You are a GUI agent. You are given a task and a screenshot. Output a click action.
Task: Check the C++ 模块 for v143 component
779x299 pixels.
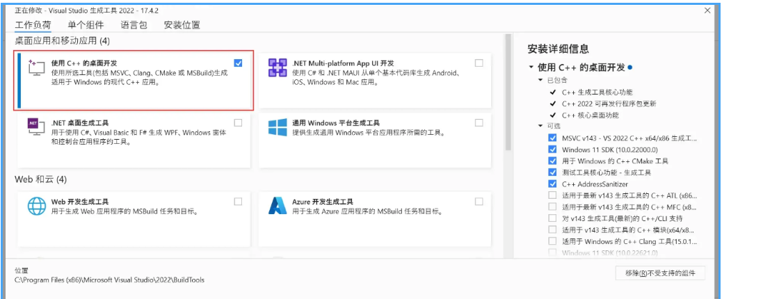(552, 229)
